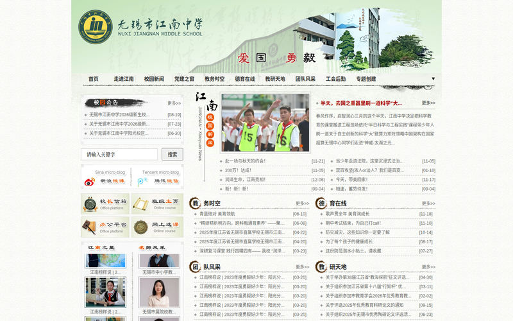513x321 pixels.
Task: Open news item 200万！达成!
Action: [x=238, y=170]
